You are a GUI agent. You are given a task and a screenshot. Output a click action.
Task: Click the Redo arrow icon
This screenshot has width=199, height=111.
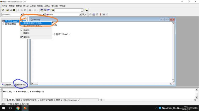pyautogui.click(x=35, y=10)
